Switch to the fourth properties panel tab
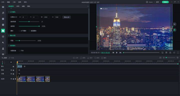 pyautogui.click(x=29, y=6)
